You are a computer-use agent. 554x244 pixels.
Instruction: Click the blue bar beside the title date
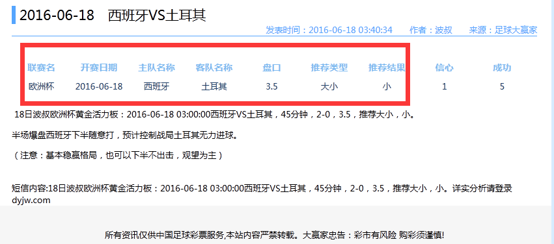point(14,15)
